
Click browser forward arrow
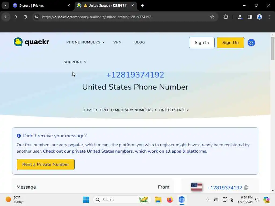[16, 17]
